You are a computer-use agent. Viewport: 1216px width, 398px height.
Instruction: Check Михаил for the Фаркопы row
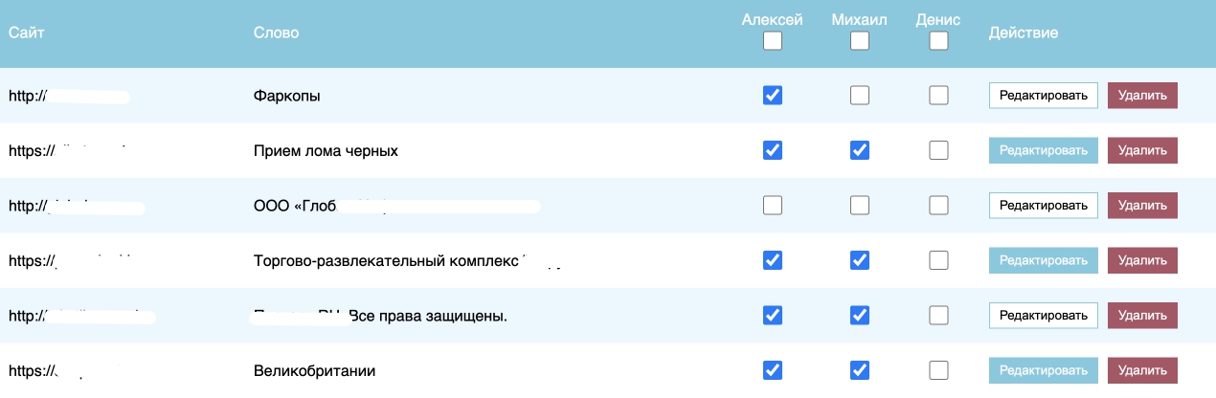point(860,95)
